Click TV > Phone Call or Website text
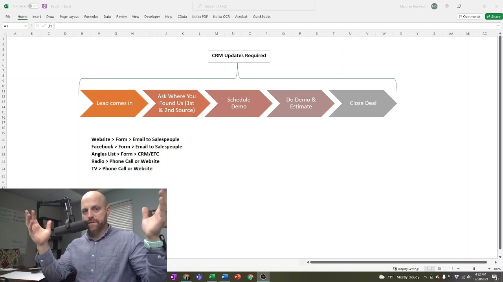Screen dimensions: 503x282 tap(122, 168)
